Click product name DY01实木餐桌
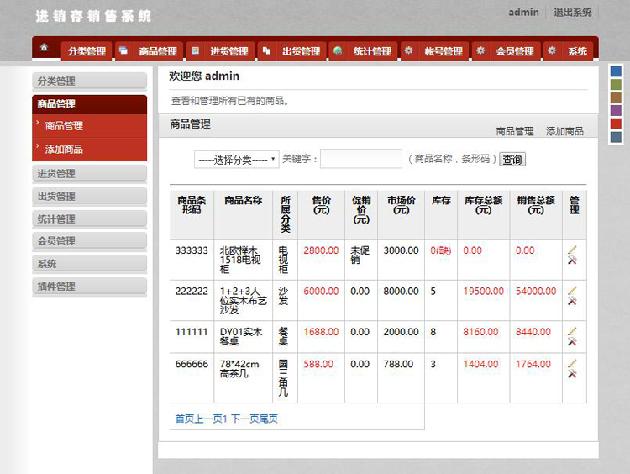 [x=241, y=336]
